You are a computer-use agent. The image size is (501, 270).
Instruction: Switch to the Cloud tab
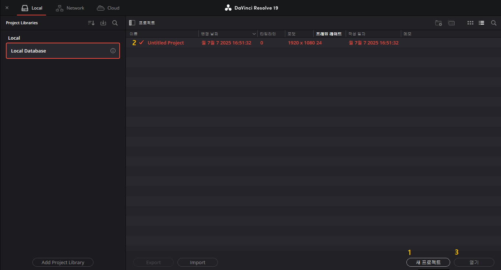(108, 8)
